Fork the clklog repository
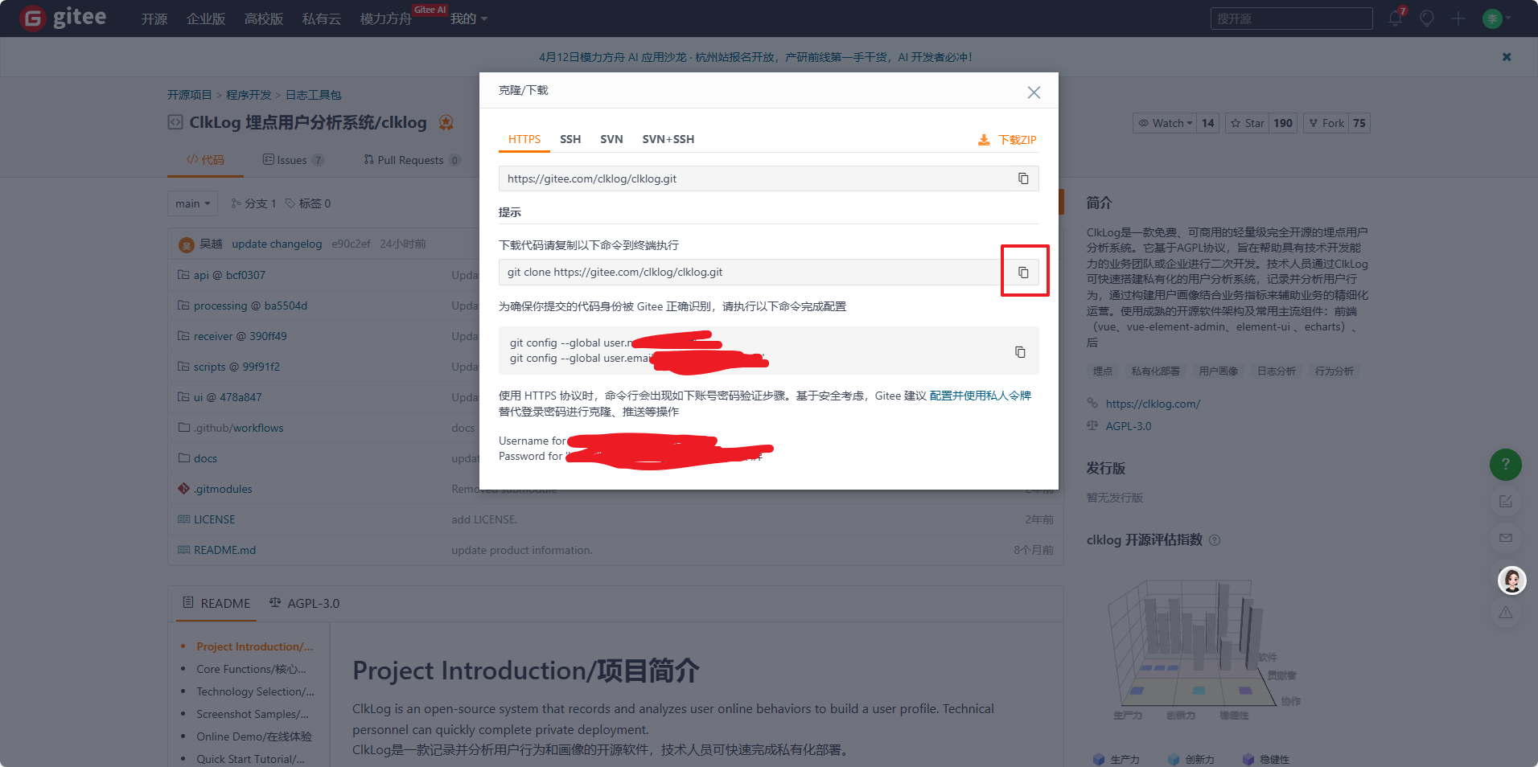The width and height of the screenshot is (1538, 767). click(x=1326, y=123)
